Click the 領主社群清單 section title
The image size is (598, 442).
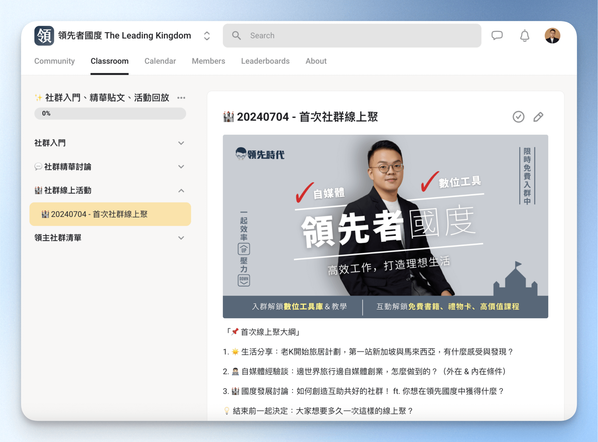coord(58,238)
